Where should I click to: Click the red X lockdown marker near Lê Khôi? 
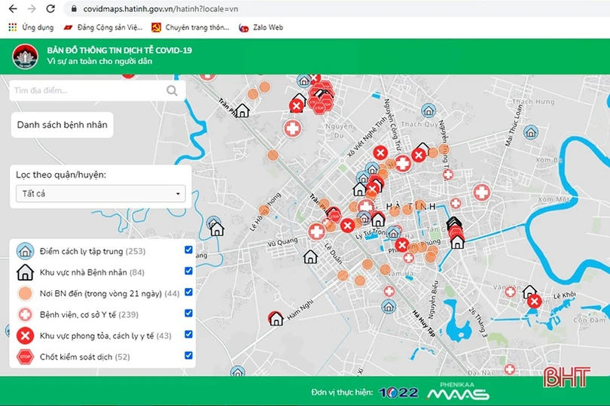coord(534,301)
